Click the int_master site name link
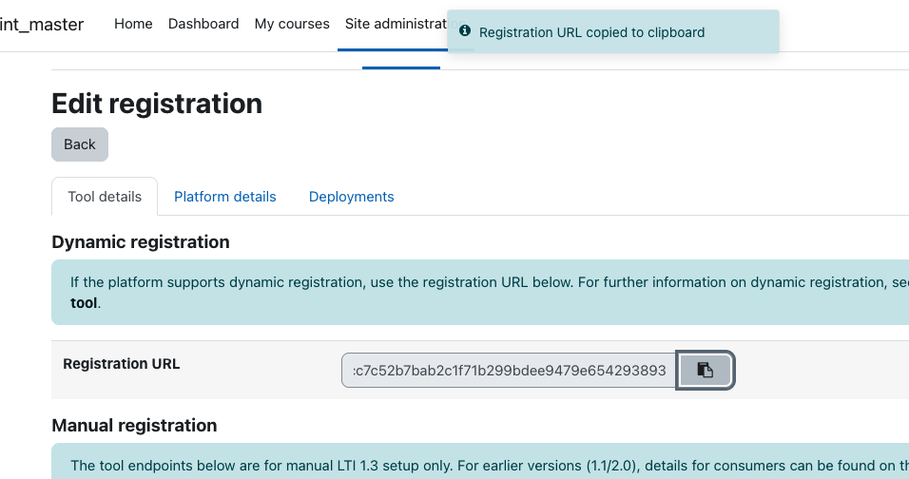 coord(42,25)
